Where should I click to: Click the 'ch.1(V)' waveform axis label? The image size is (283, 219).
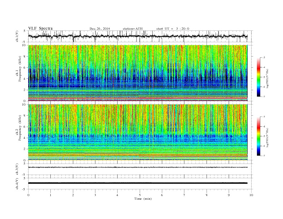click(17, 36)
